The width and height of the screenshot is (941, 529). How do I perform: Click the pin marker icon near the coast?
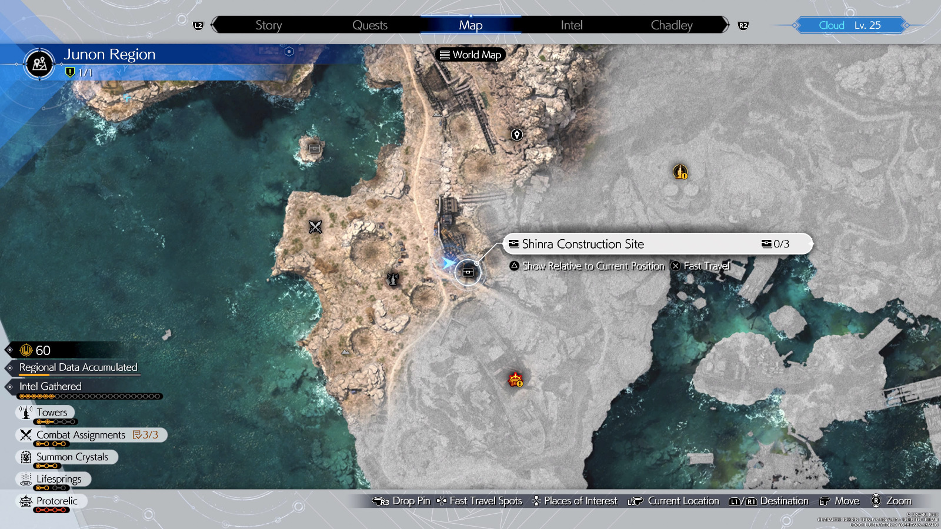tap(516, 134)
